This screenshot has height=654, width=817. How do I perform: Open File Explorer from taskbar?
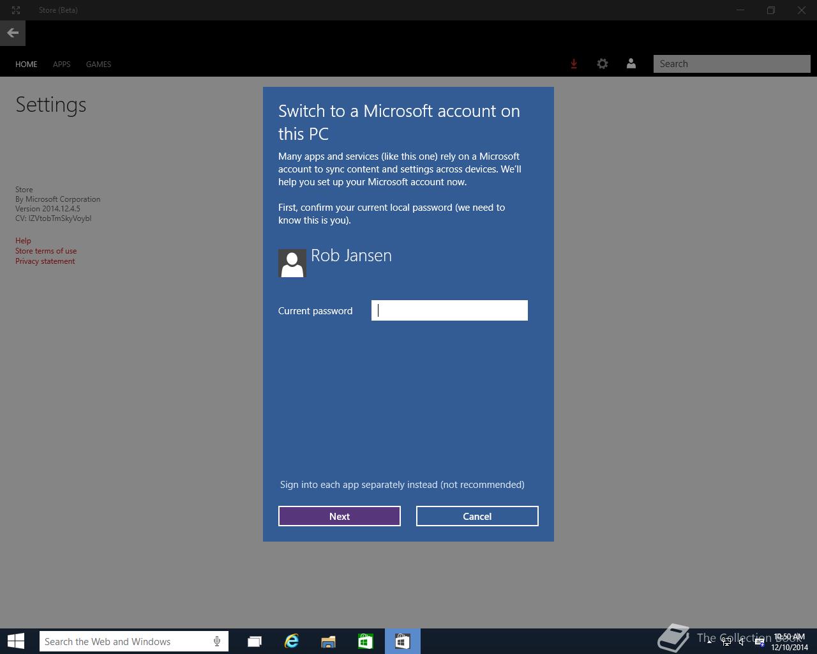pos(328,641)
